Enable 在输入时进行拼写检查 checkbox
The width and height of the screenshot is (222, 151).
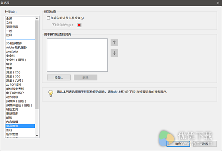click(48, 18)
